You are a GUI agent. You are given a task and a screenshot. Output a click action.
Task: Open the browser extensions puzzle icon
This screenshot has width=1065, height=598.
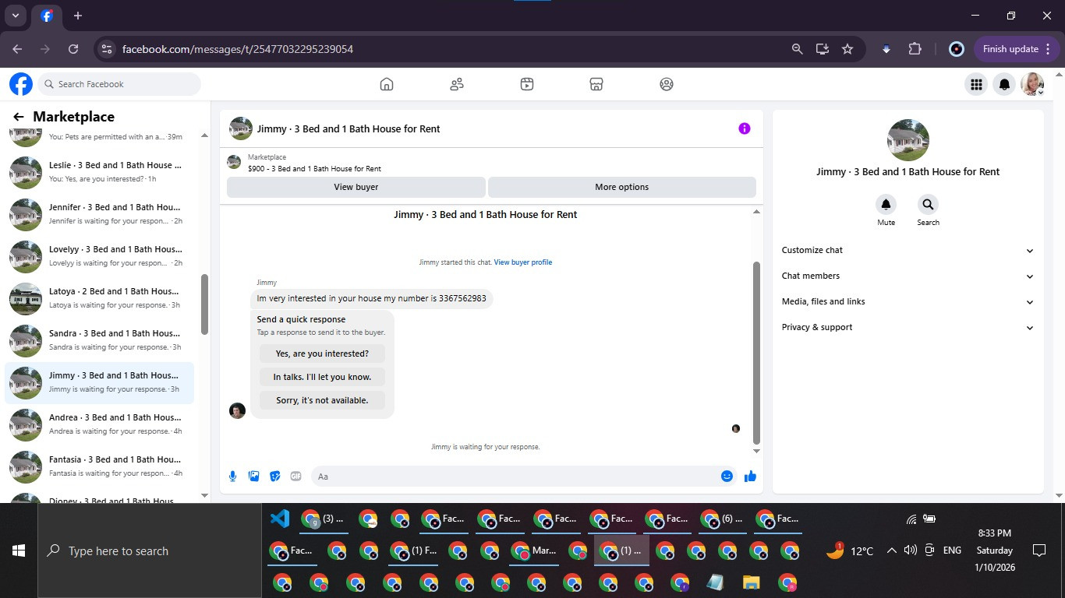pos(915,49)
